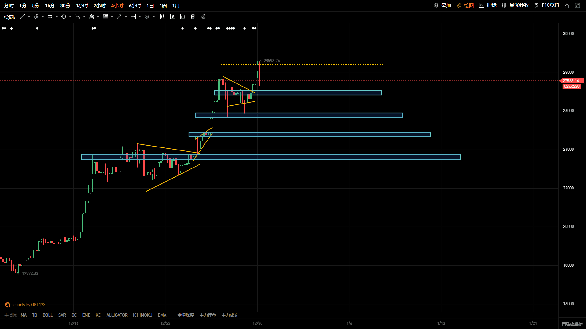Select the arrow drawing tool
The width and height of the screenshot is (586, 329).
119,17
